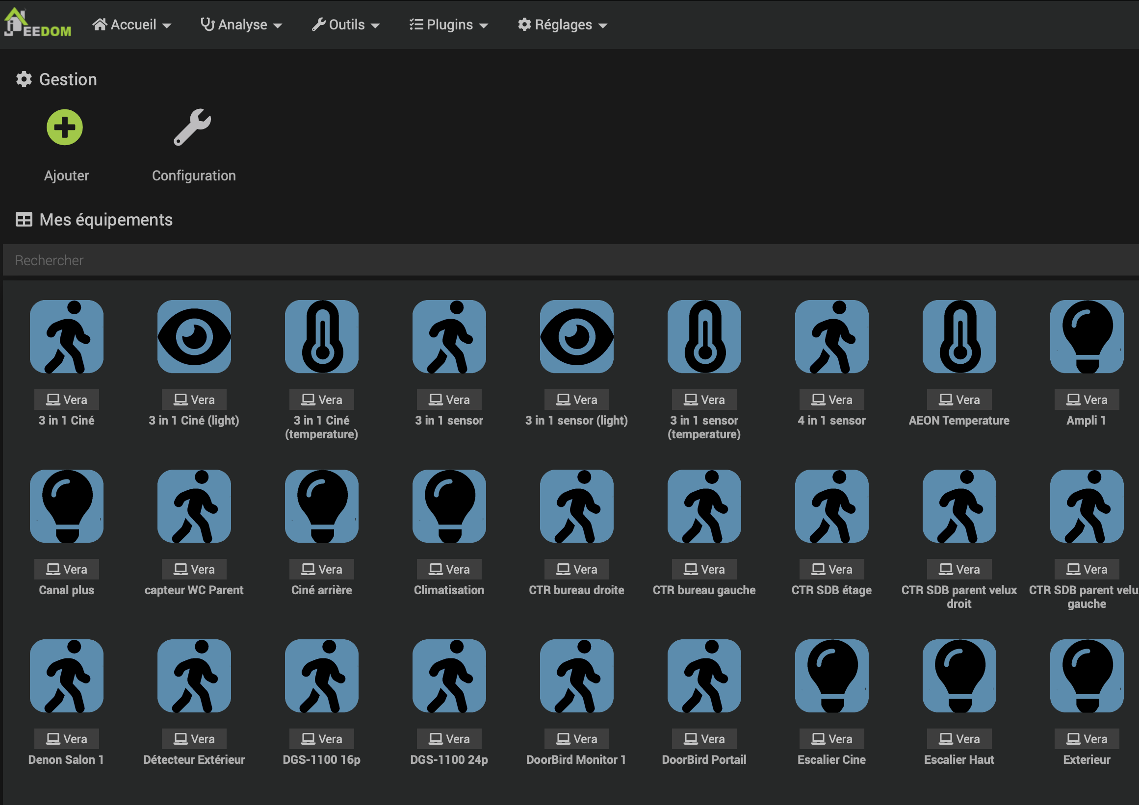The height and width of the screenshot is (805, 1139).
Task: Open 3 in 1 sensor (light) eye icon
Action: (576, 337)
